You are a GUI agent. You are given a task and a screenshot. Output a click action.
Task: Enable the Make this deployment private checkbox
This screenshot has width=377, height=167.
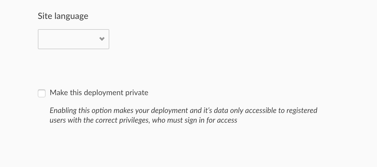pyautogui.click(x=42, y=93)
